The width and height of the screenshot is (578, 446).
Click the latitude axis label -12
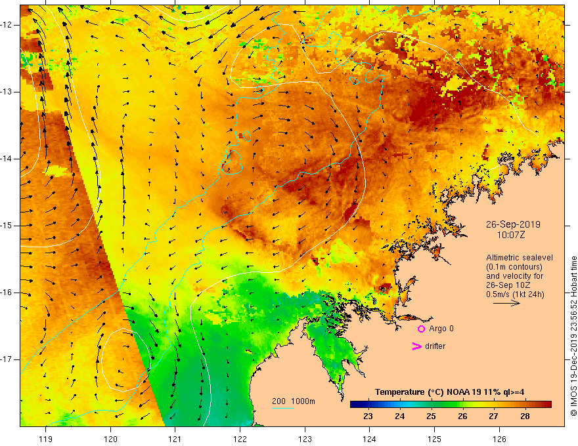pos(7,25)
